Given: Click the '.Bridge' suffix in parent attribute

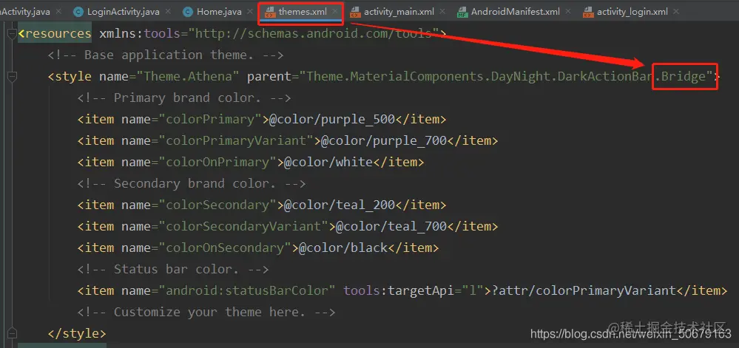Looking at the screenshot, I should click(x=682, y=76).
